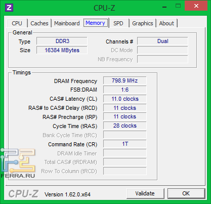
Task: Click the empty Total CAS# (tRDRAM) field
Action: pos(125,162)
